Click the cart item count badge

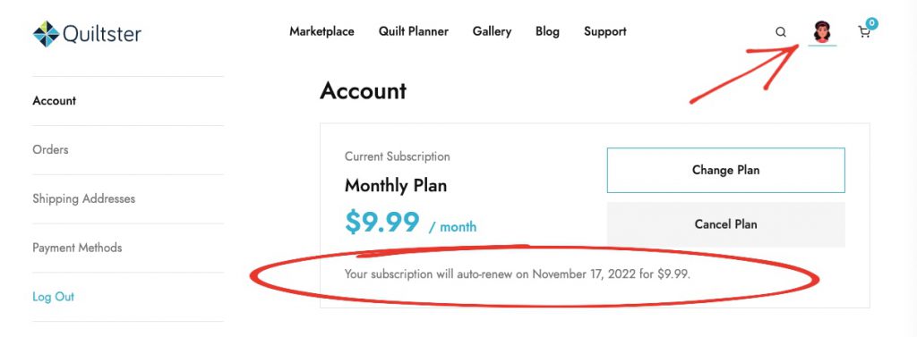pyautogui.click(x=872, y=23)
